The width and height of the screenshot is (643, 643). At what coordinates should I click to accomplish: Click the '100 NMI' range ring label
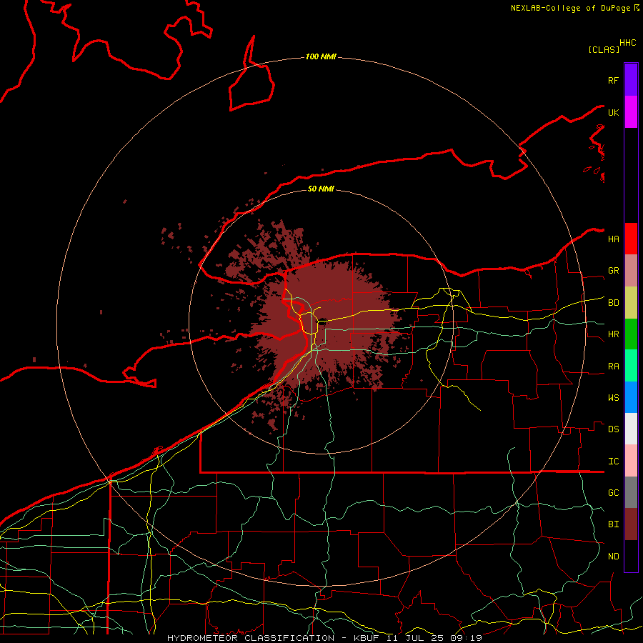pos(321,56)
